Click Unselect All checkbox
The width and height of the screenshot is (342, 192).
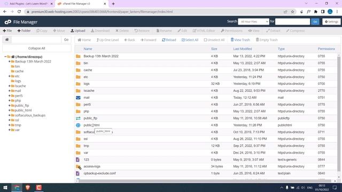[x=214, y=40]
